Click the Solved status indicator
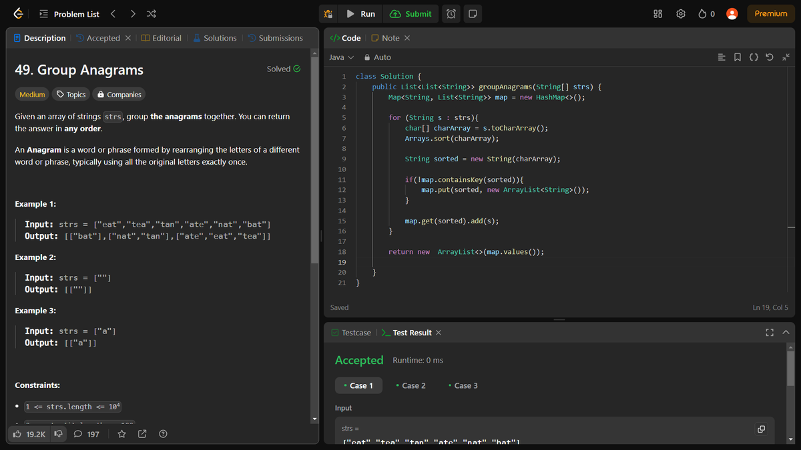This screenshot has height=450, width=801. (283, 69)
